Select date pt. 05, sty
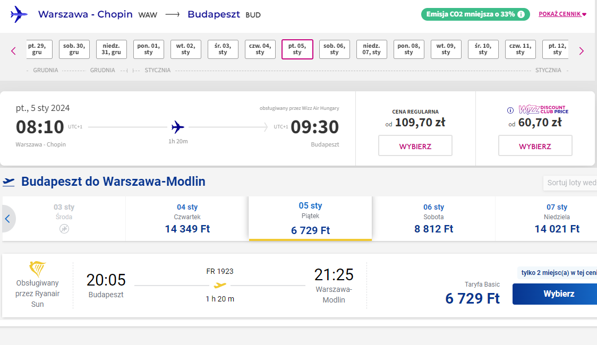This screenshot has height=345, width=597. pos(297,49)
